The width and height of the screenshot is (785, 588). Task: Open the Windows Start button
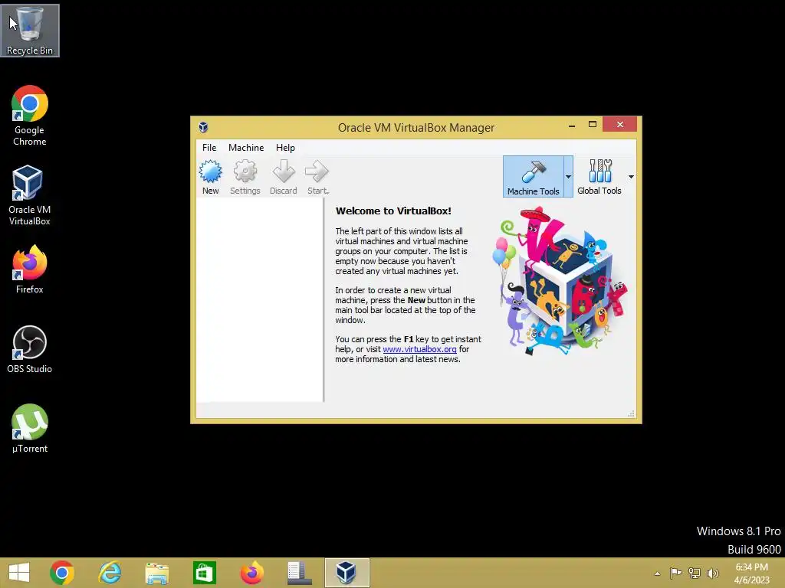point(19,573)
